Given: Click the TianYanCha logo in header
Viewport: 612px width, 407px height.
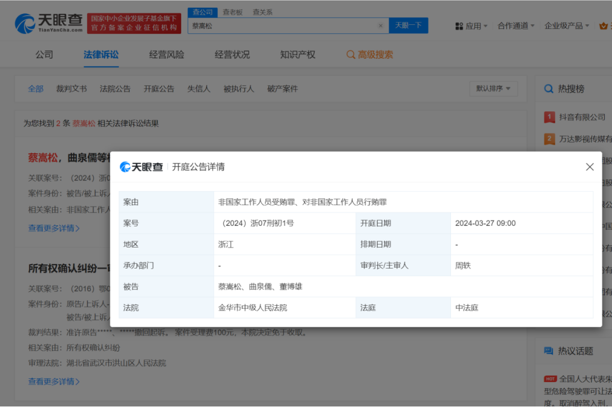Looking at the screenshot, I should coord(49,23).
